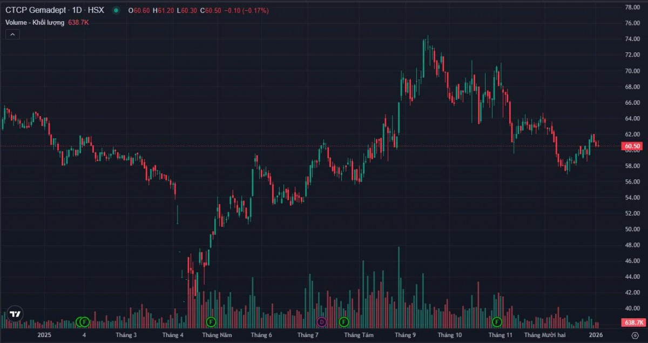648x343 pixels.
Task: Click the volume value 638.7K in legend
Action: click(x=79, y=23)
